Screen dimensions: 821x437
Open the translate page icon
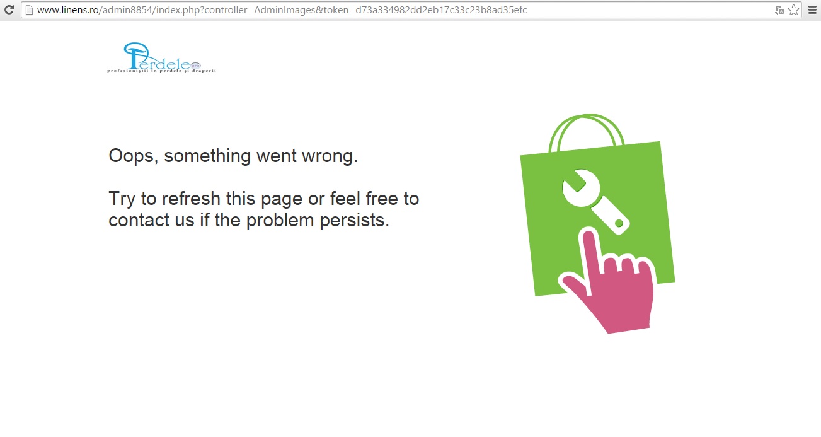[x=779, y=10]
